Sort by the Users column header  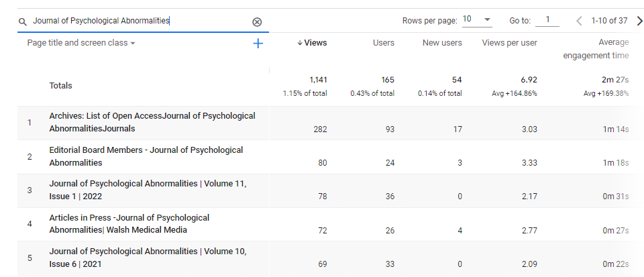[x=383, y=43]
